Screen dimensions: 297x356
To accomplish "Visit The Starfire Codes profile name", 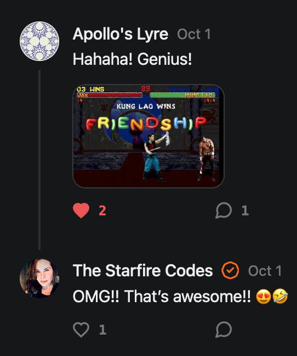I will pos(142,270).
